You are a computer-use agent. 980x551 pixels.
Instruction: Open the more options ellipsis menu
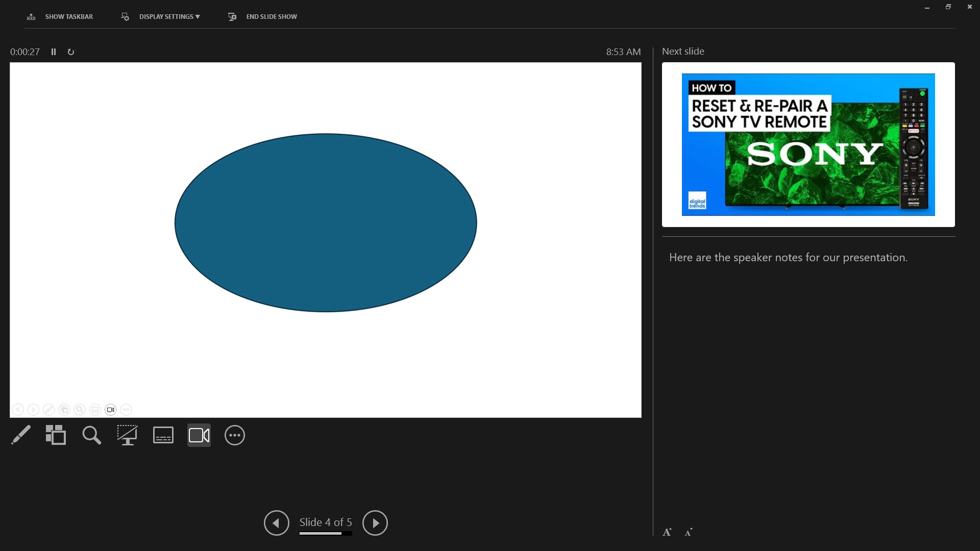(x=235, y=435)
